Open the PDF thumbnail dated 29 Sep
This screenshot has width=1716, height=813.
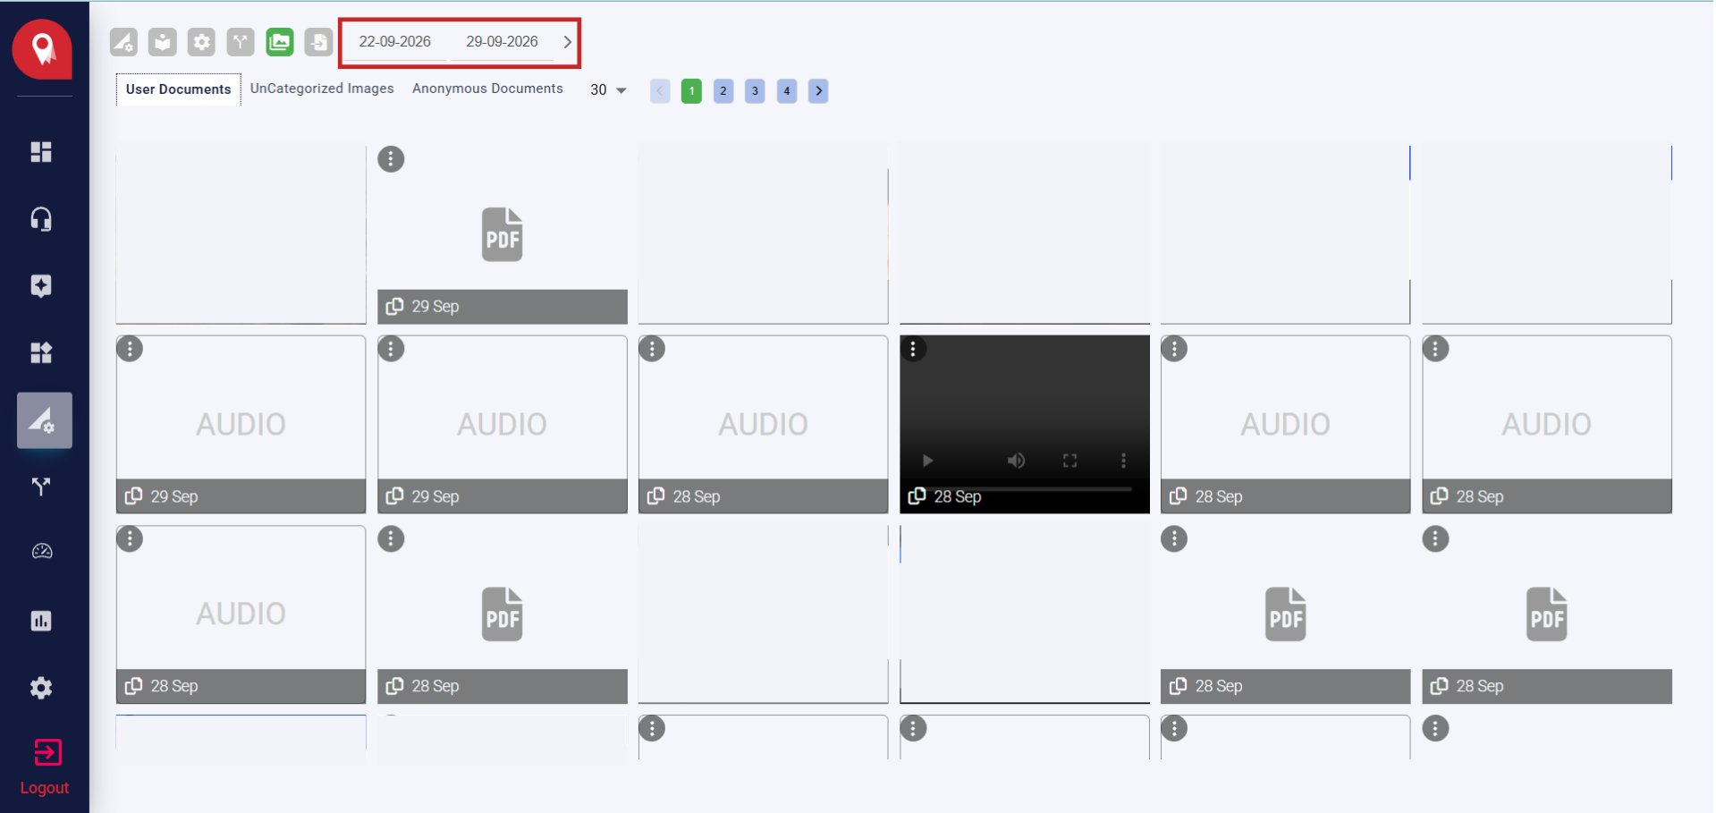point(502,234)
